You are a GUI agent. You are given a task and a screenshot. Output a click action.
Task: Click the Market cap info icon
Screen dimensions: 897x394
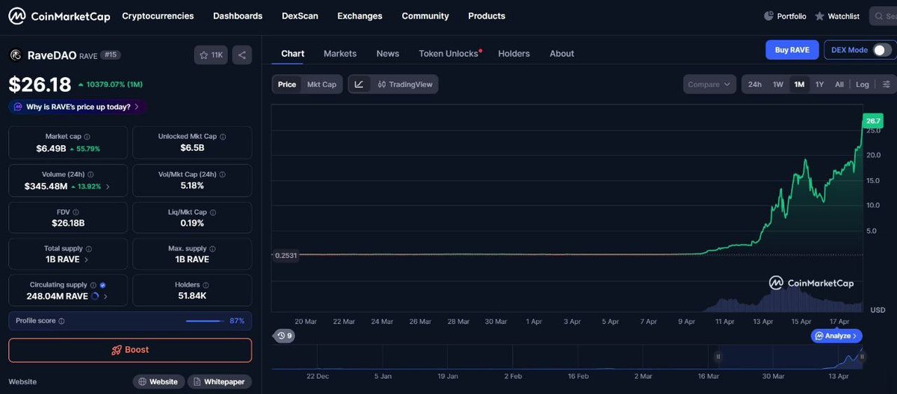pyautogui.click(x=87, y=137)
